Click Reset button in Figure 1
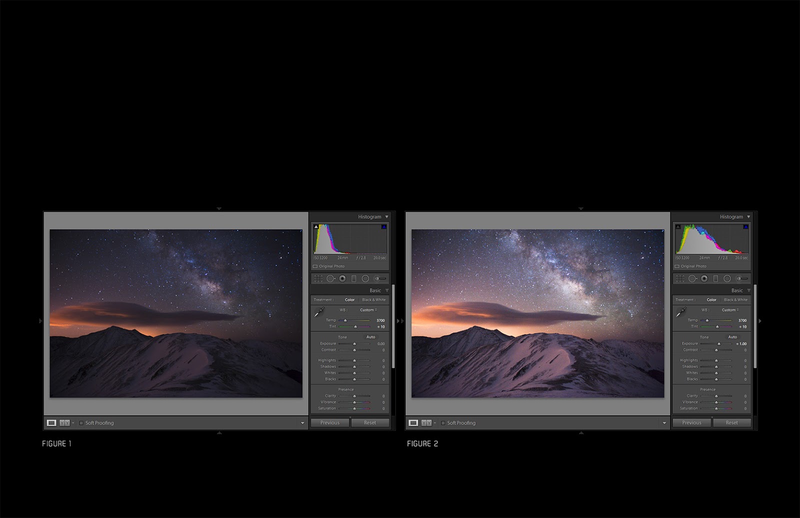Viewport: 800px width, 518px height. (370, 423)
